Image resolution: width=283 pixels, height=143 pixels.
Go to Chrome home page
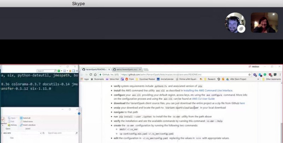pyautogui.click(x=95, y=75)
